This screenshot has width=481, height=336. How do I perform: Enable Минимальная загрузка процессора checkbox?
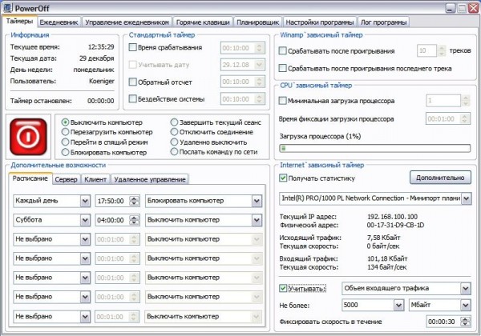pyautogui.click(x=283, y=101)
